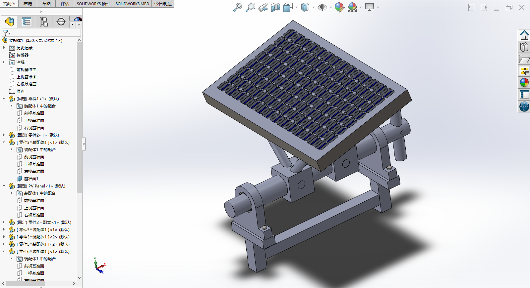Zoom to fit using the magnifier icon
This screenshot has width=530, height=288.
point(238,7)
